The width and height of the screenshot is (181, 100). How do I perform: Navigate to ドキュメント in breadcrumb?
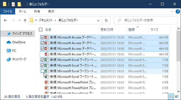pyautogui.click(x=46, y=20)
